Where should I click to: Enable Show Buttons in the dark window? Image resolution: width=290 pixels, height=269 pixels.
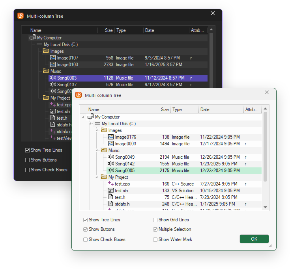click(27, 160)
